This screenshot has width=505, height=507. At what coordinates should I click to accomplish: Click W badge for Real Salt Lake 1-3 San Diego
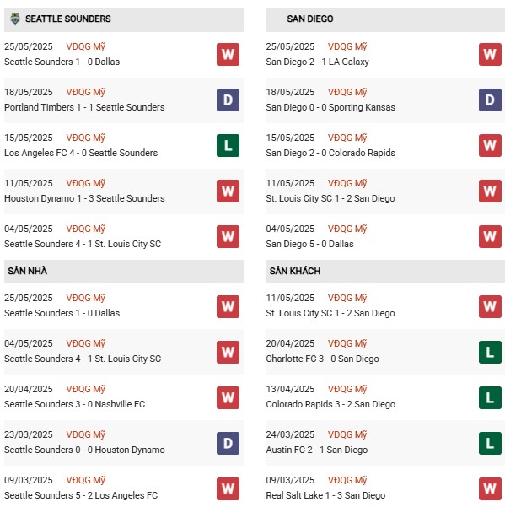pos(490,489)
